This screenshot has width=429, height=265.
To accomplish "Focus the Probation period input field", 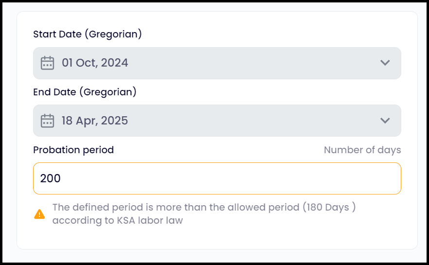I will coord(217,178).
